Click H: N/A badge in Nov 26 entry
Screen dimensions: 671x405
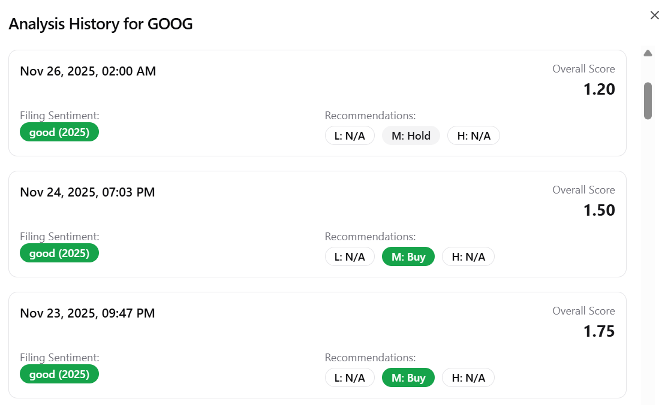tap(474, 136)
